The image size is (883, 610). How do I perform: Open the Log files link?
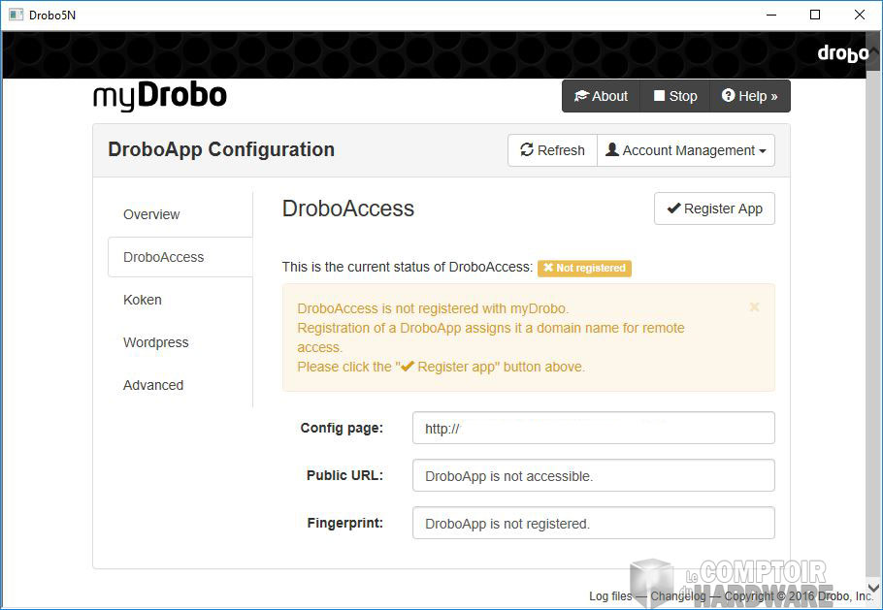coord(609,596)
